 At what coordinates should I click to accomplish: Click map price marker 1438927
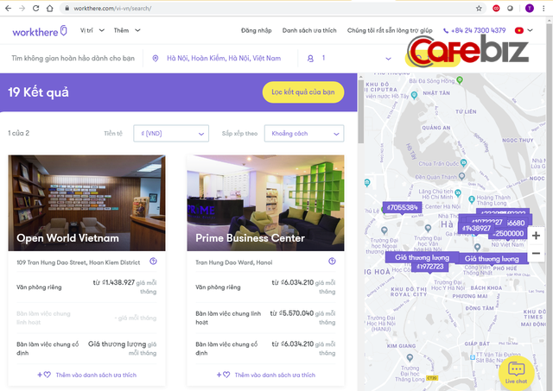[476, 228]
